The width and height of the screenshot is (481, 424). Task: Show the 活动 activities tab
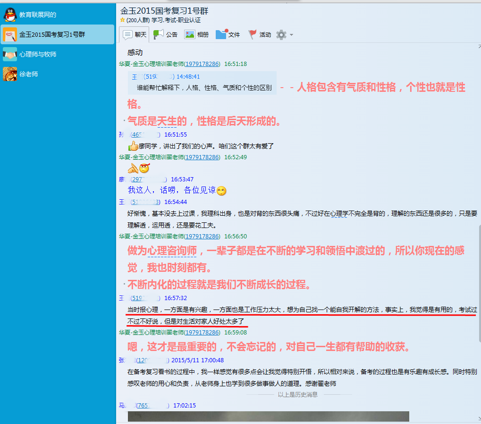[260, 34]
